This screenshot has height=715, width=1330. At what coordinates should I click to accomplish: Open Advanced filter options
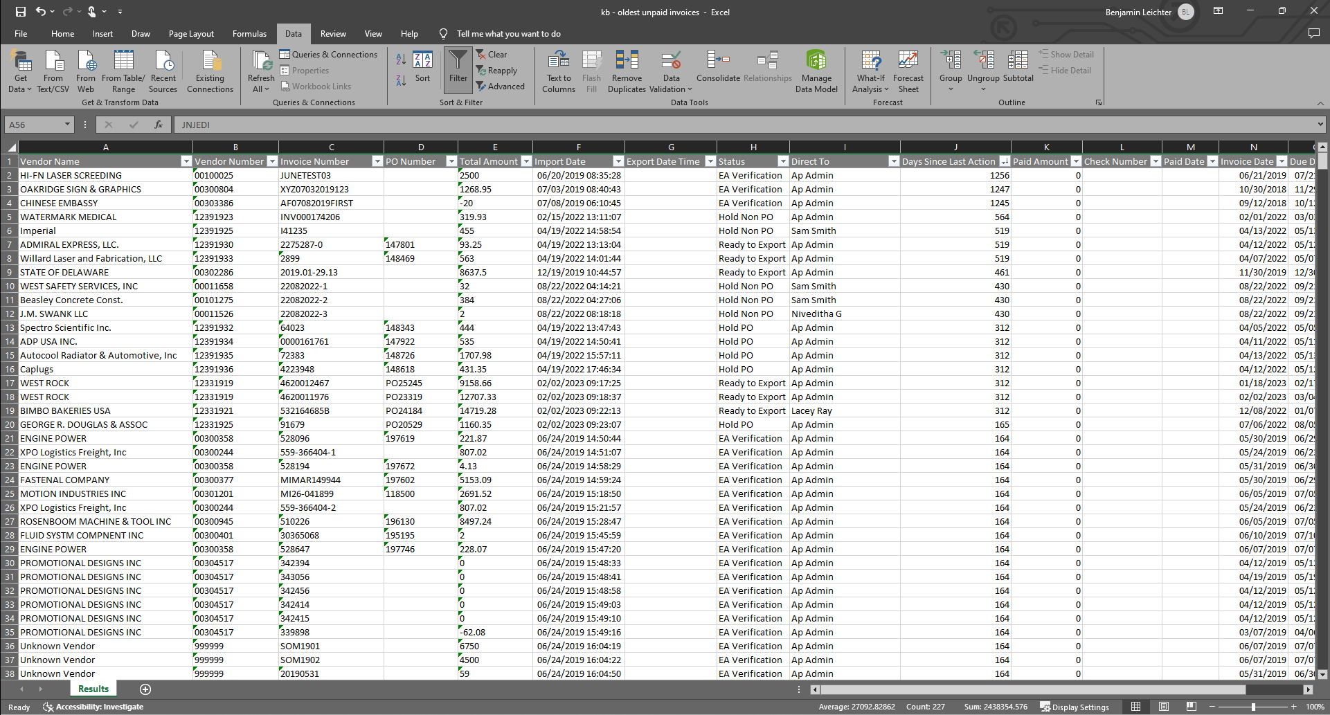[x=501, y=87]
